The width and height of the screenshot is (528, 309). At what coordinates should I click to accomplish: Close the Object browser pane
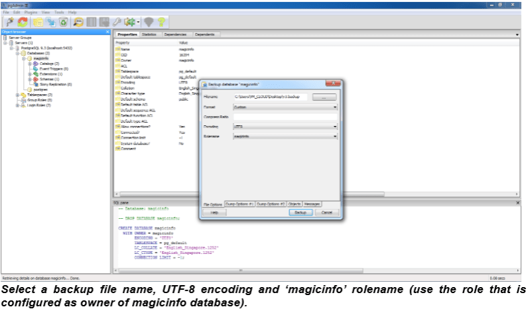(107, 32)
